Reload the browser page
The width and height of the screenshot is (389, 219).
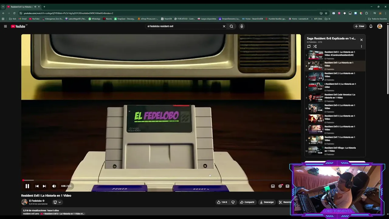(x=14, y=13)
